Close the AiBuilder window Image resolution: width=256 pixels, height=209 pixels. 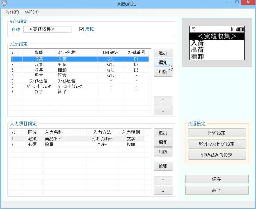pos(248,2)
